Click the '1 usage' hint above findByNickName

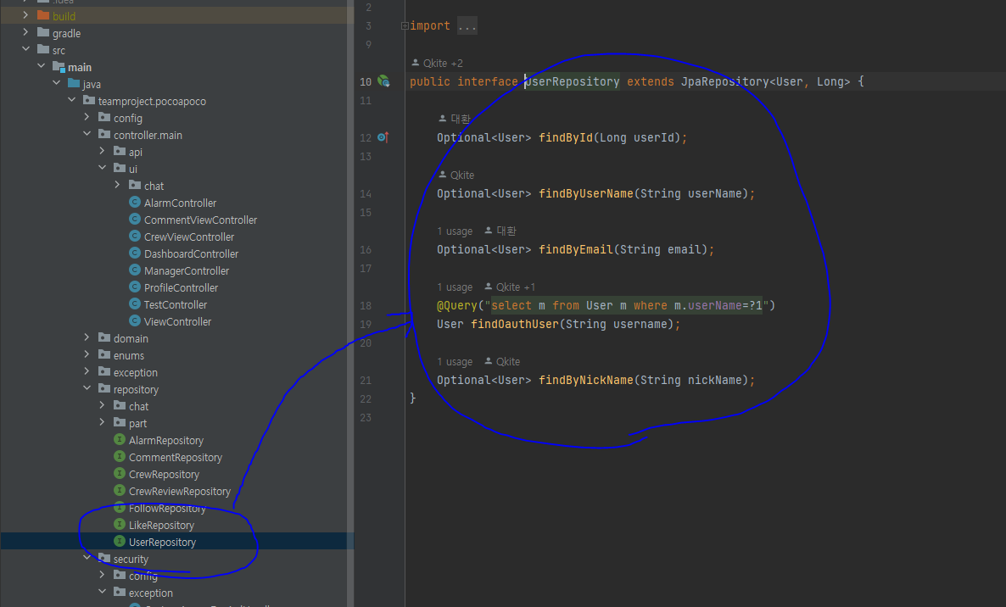(x=455, y=361)
